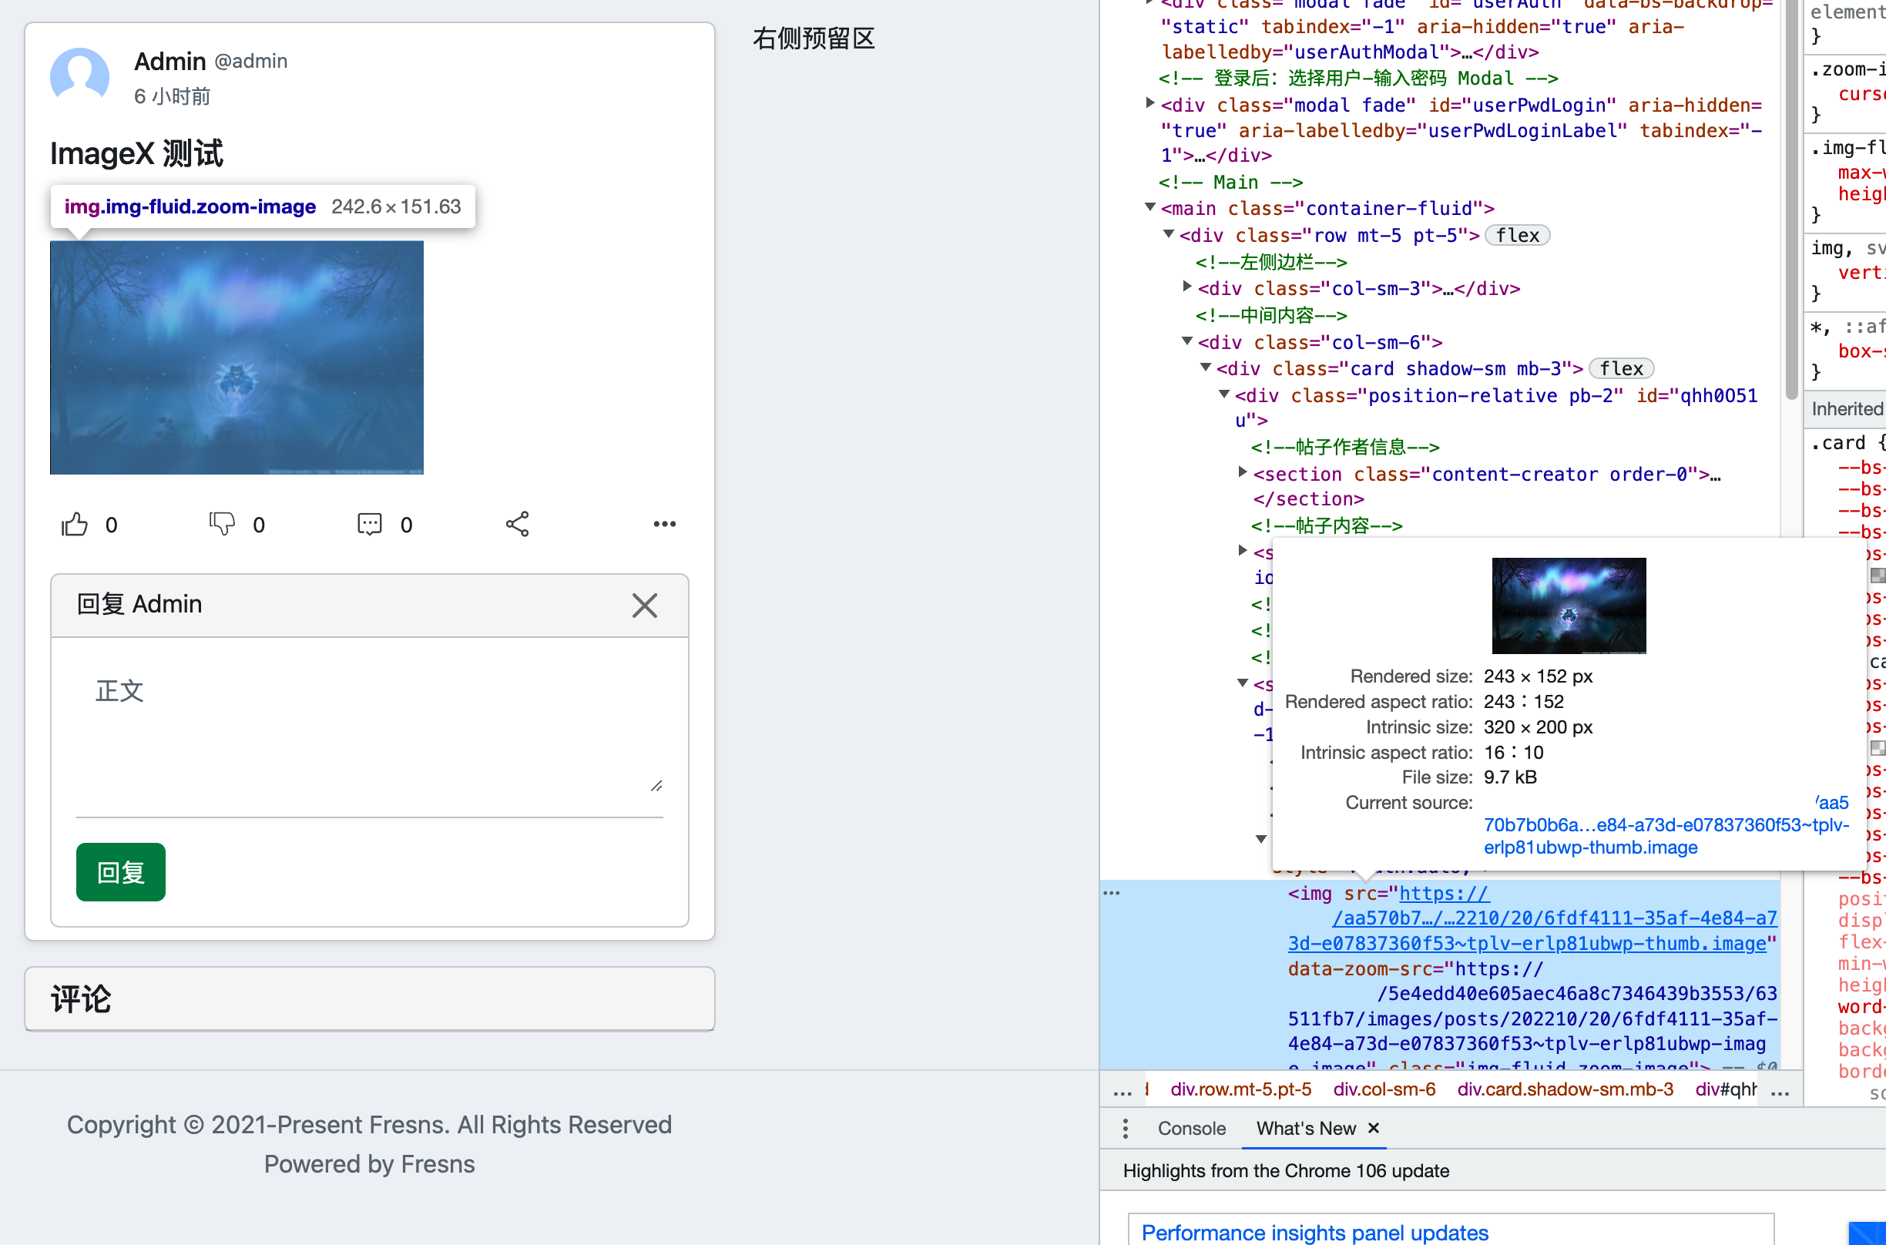Close the What's New tab
1886x1245 pixels.
(x=1374, y=1128)
